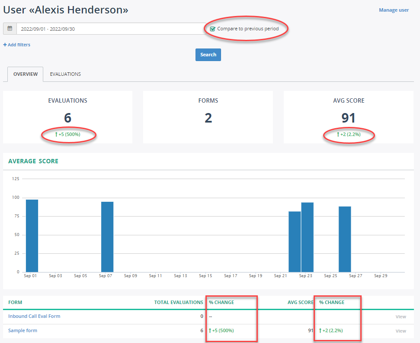
Task: Open the date range picker field
Action: click(x=111, y=29)
